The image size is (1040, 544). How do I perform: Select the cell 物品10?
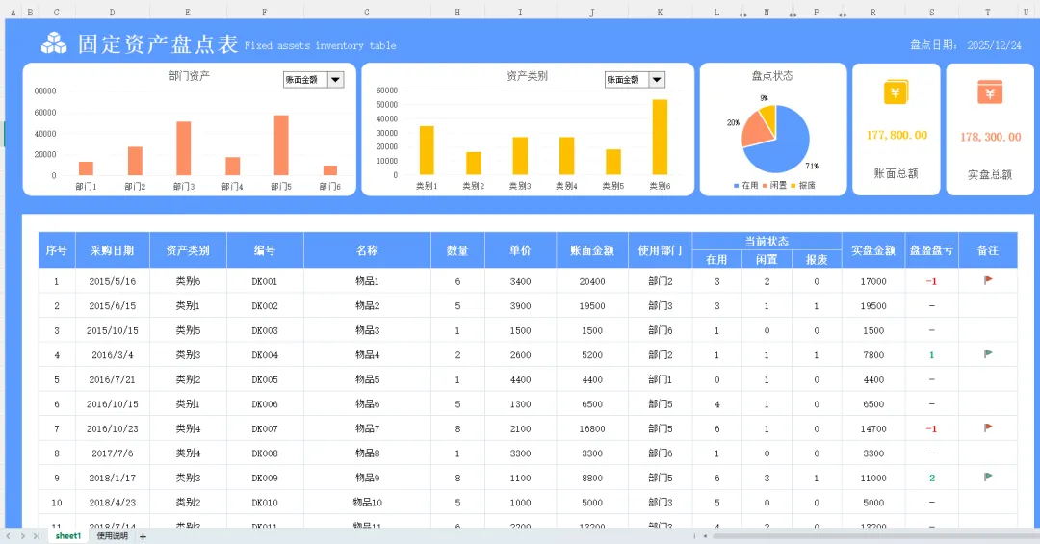click(x=367, y=503)
